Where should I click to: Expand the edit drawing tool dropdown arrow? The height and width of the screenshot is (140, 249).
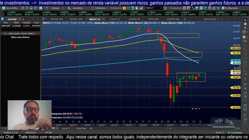click(247, 32)
